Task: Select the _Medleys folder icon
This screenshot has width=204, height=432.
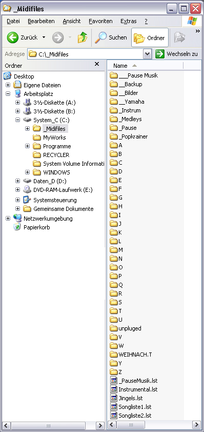Action: tap(114, 119)
